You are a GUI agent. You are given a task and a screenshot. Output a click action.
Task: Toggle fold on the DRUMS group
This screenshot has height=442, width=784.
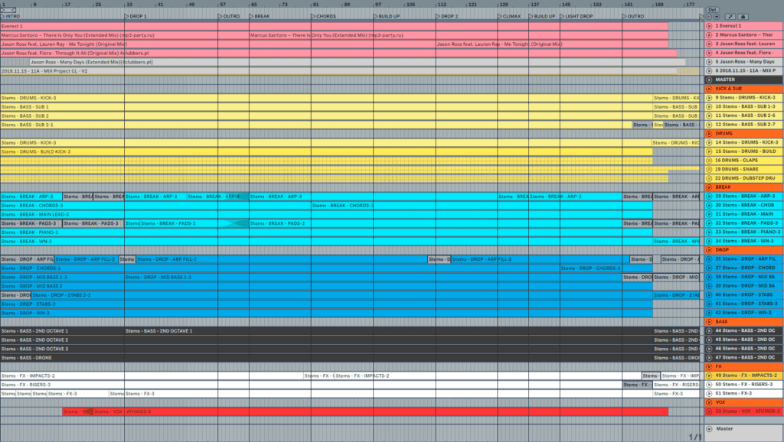(709, 133)
